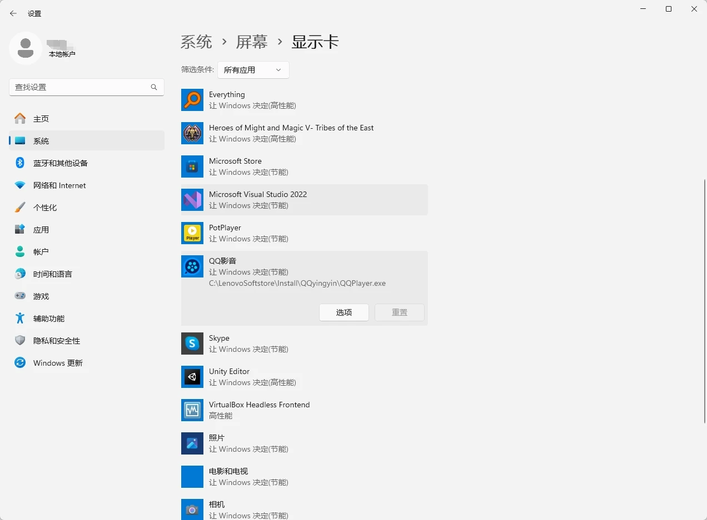707x520 pixels.
Task: Open 选项 for QQ影音
Action: [344, 312]
